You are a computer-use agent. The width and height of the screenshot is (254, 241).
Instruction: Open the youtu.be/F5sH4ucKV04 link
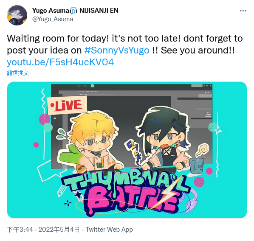[x=60, y=62]
